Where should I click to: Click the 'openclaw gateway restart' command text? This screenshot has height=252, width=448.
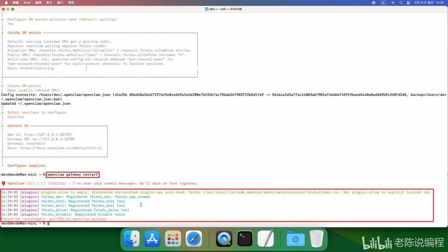tap(73, 174)
